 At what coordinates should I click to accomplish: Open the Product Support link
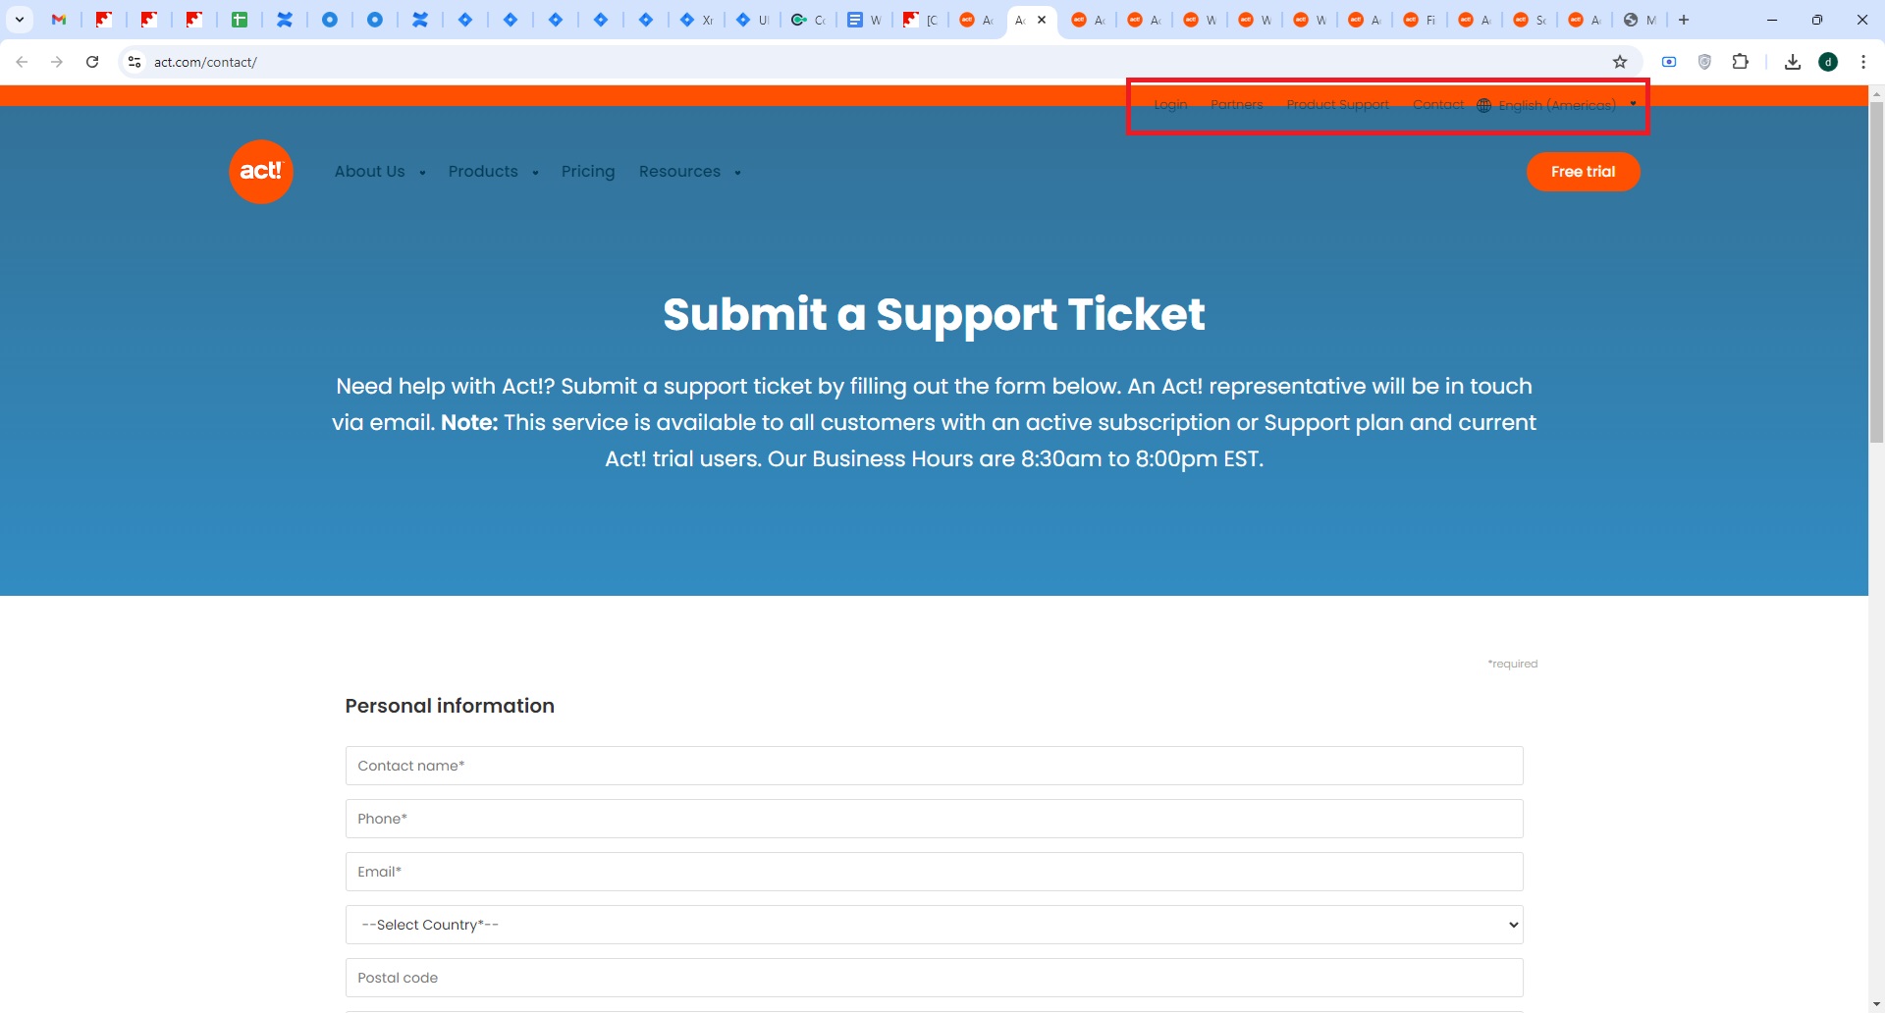(x=1337, y=104)
